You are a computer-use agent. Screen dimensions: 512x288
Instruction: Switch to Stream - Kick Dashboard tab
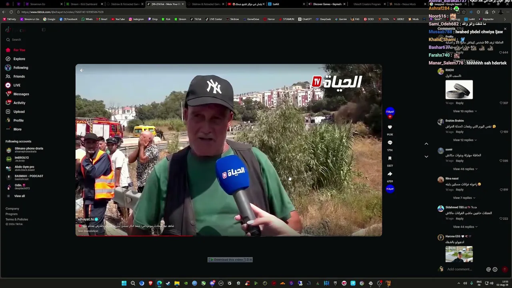pyautogui.click(x=84, y=4)
